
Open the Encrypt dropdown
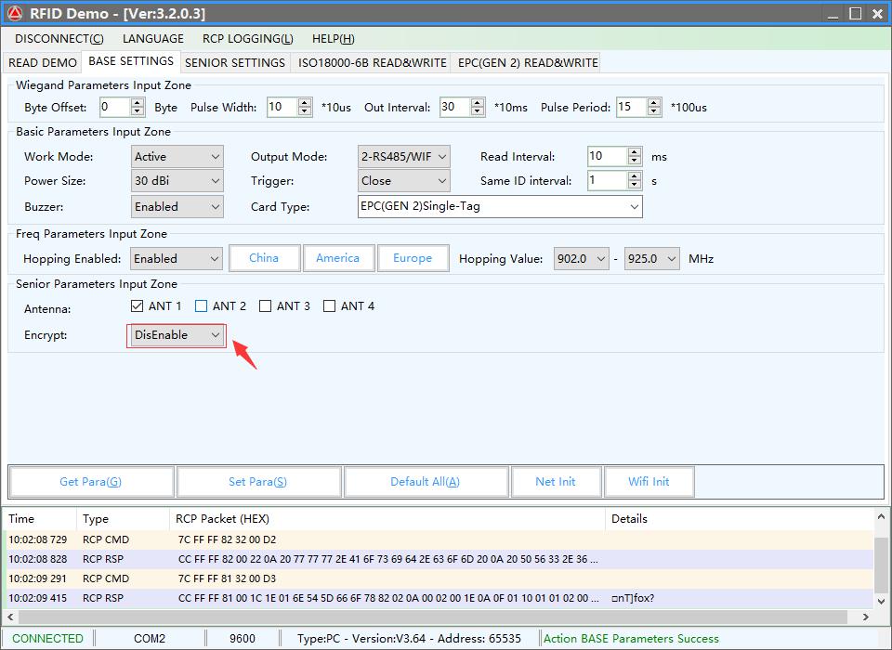point(177,335)
